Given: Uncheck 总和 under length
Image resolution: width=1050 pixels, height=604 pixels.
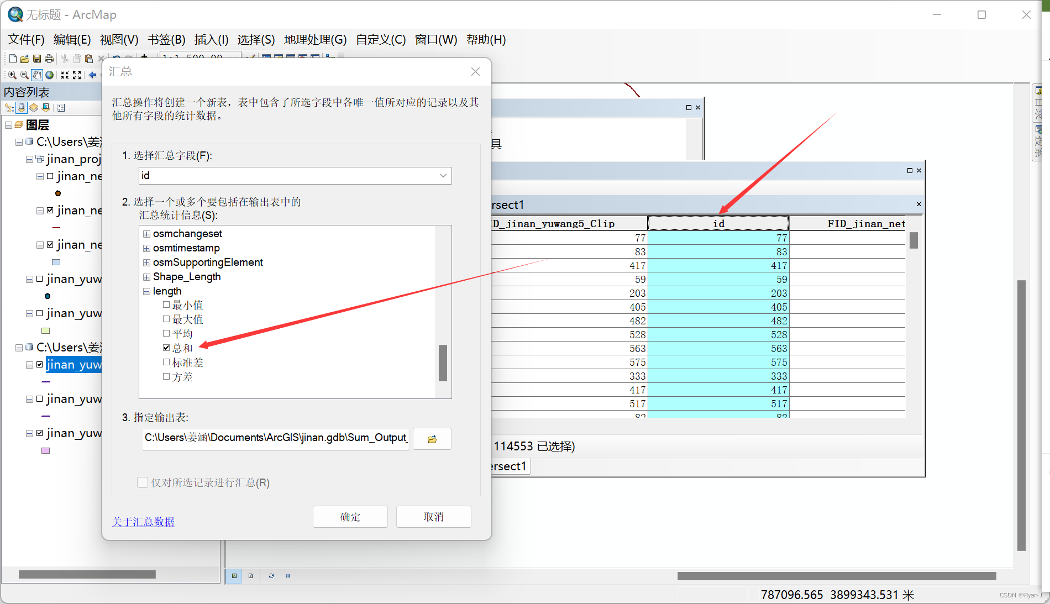Looking at the screenshot, I should [166, 348].
